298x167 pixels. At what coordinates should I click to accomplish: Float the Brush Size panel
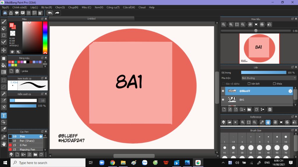pos(292,130)
